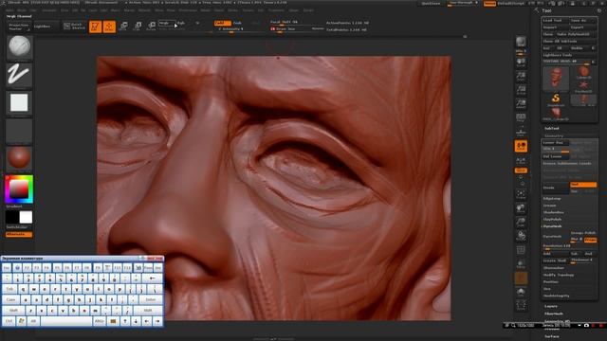Toggle Local symmetry rotation button

tap(521, 146)
